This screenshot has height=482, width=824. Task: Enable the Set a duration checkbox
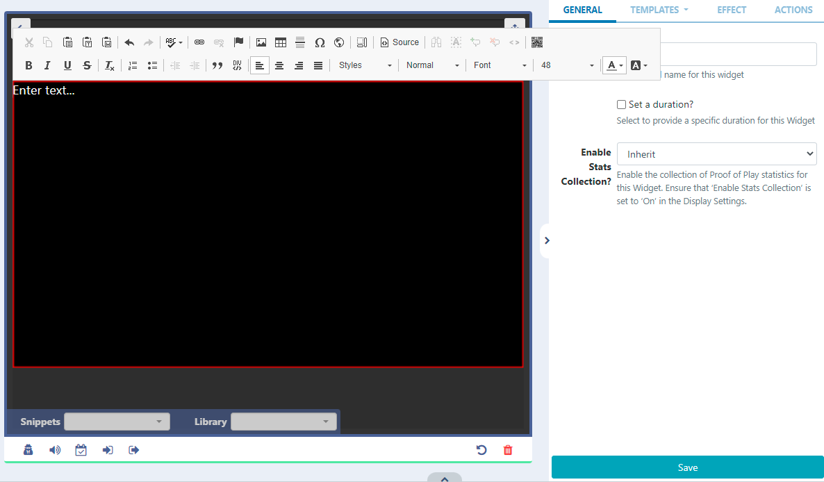click(622, 105)
